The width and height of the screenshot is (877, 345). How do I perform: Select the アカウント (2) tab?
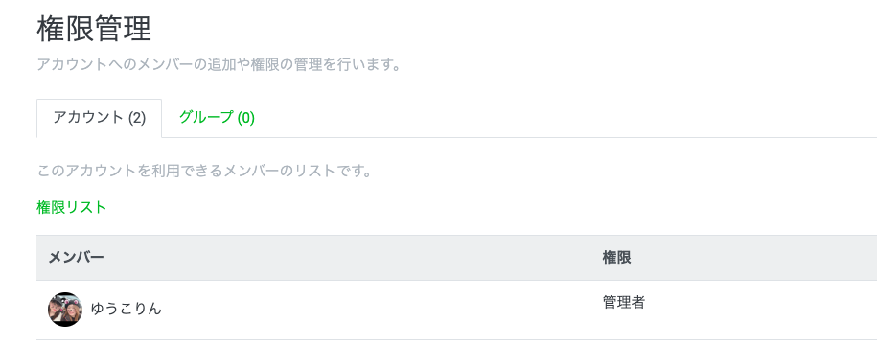click(99, 118)
